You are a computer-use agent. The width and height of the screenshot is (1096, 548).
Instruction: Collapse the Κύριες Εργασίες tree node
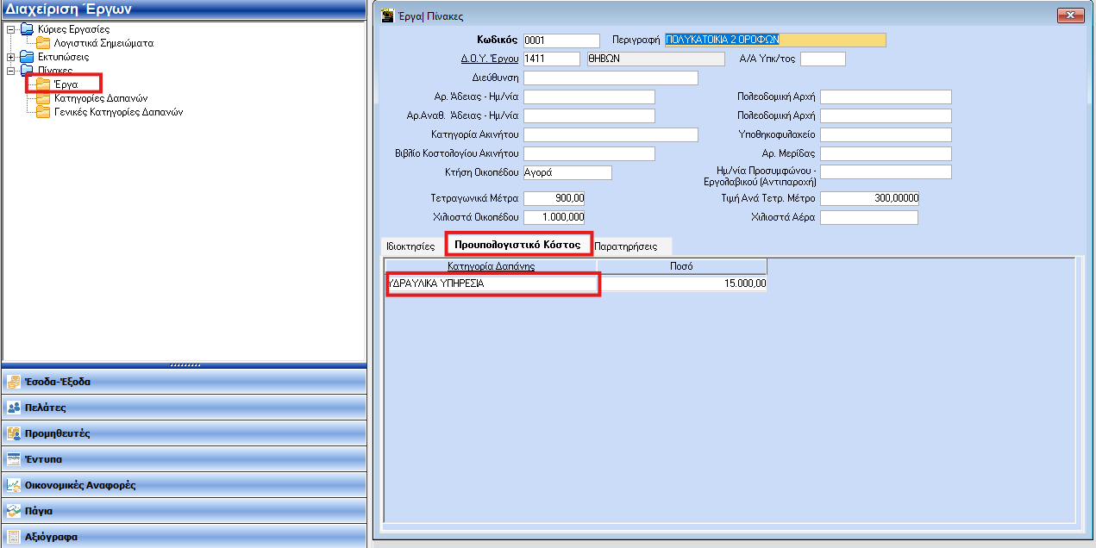[11, 29]
